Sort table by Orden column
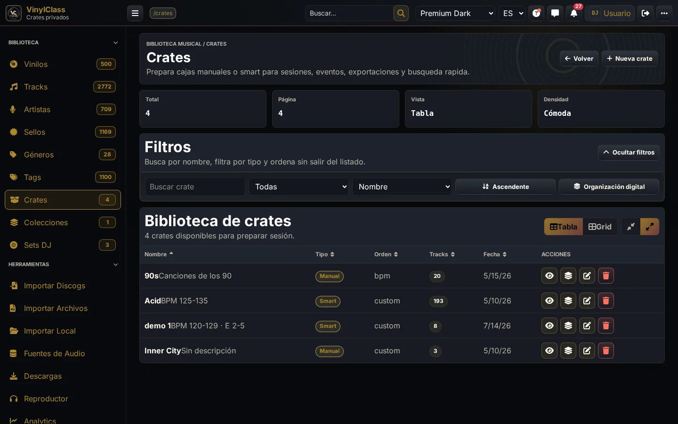The height and width of the screenshot is (424, 678). coord(386,254)
